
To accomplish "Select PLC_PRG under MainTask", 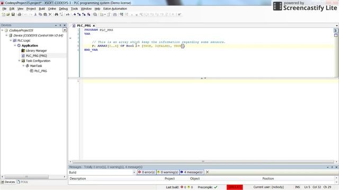I will (40, 71).
